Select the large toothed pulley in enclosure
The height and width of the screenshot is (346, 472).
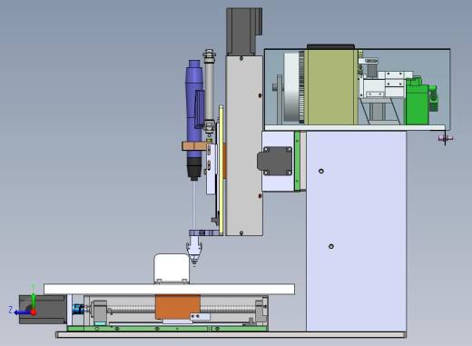(x=294, y=87)
